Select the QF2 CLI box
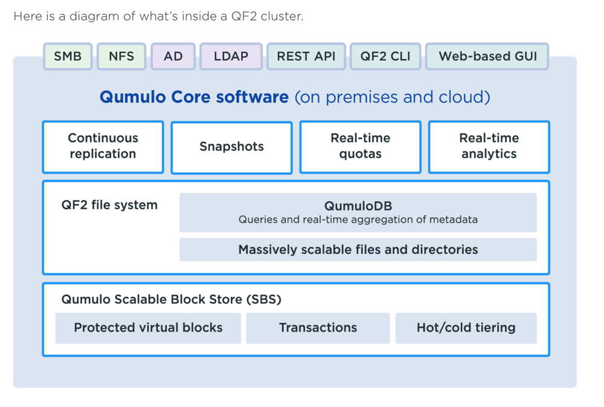This screenshot has width=604, height=407. (385, 56)
